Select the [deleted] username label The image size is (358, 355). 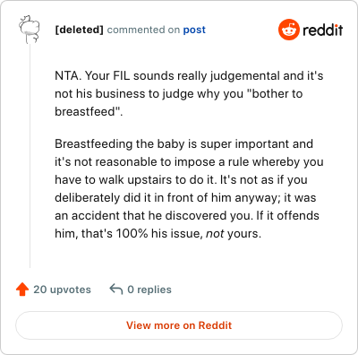click(79, 30)
